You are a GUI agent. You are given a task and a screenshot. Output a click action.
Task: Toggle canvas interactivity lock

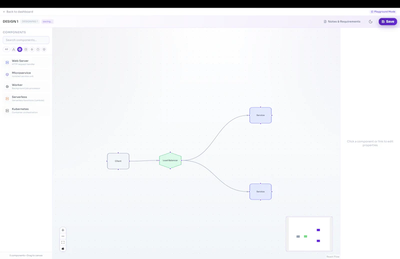tap(63, 248)
